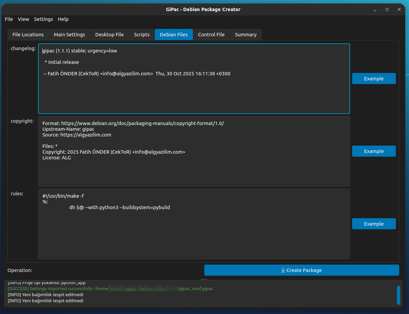The image size is (409, 314).
Task: Switch to the Main Settings tab
Action: (69, 35)
